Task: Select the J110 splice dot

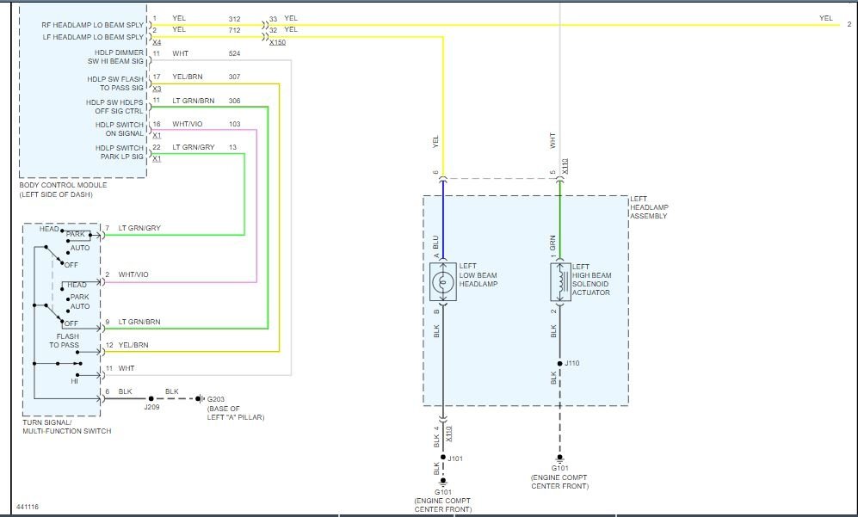Action: pos(560,363)
